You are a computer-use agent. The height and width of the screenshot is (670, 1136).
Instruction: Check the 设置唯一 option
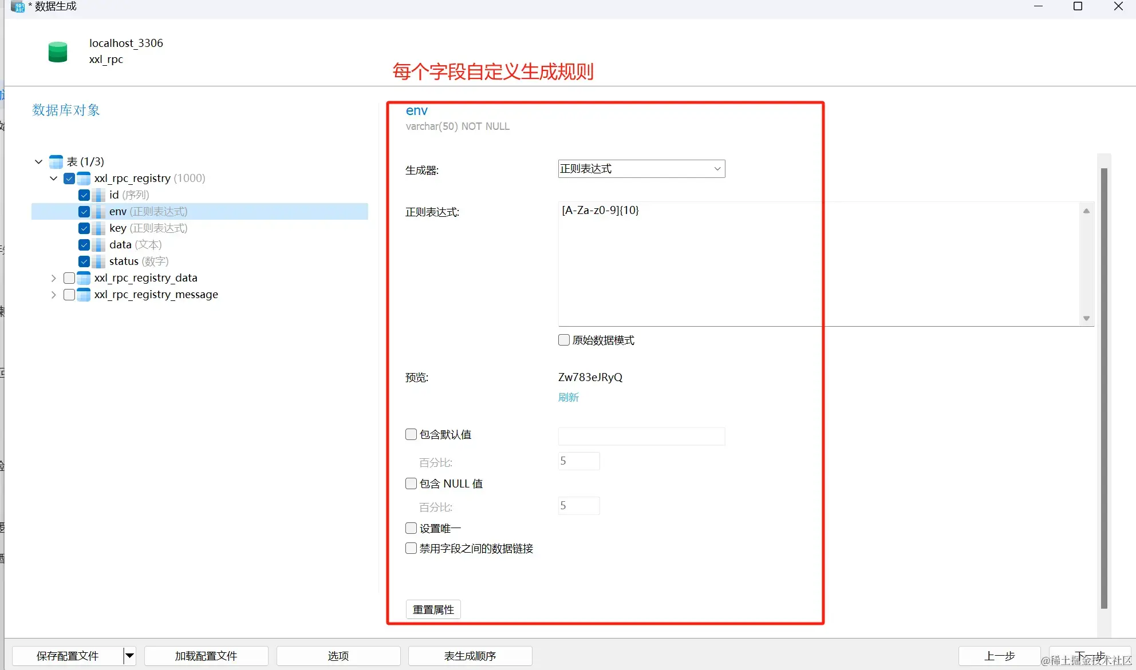coord(411,528)
